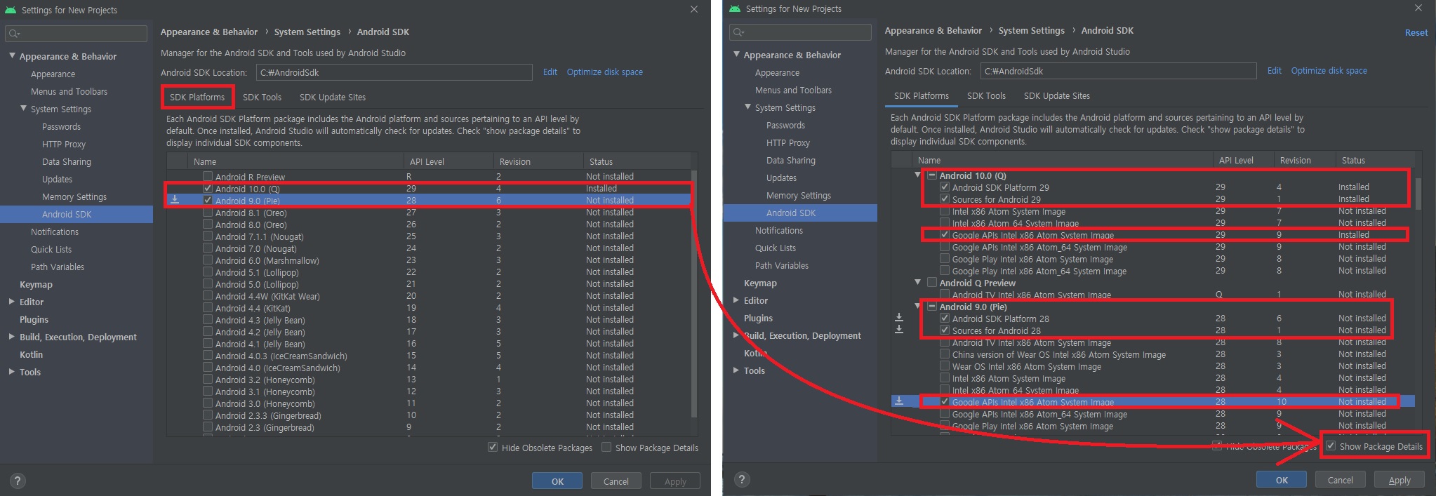Image resolution: width=1436 pixels, height=496 pixels.
Task: Expand Build, Execution, Deployment in left window
Action: pyautogui.click(x=12, y=337)
